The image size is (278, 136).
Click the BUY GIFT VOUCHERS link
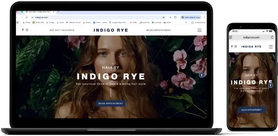(x=62, y=30)
